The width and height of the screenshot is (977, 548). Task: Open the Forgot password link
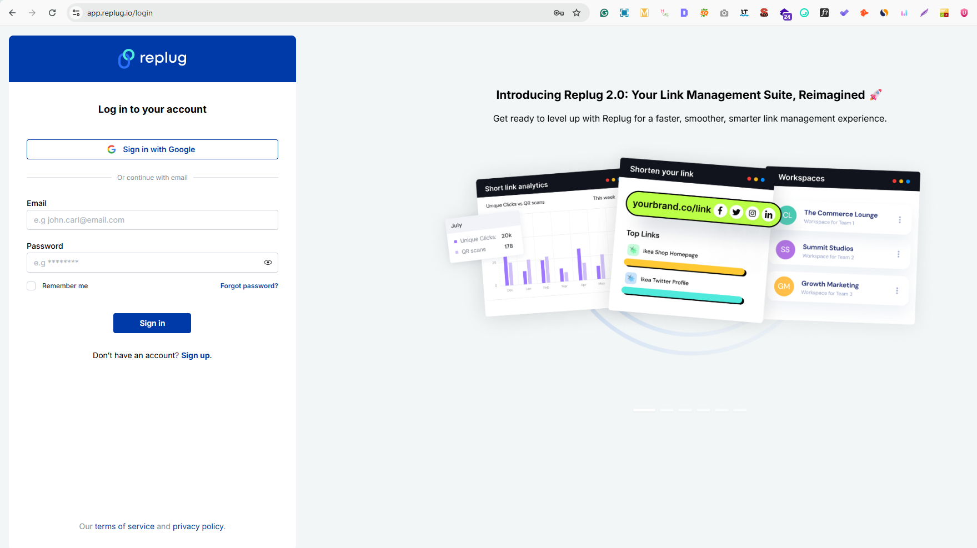pyautogui.click(x=249, y=285)
